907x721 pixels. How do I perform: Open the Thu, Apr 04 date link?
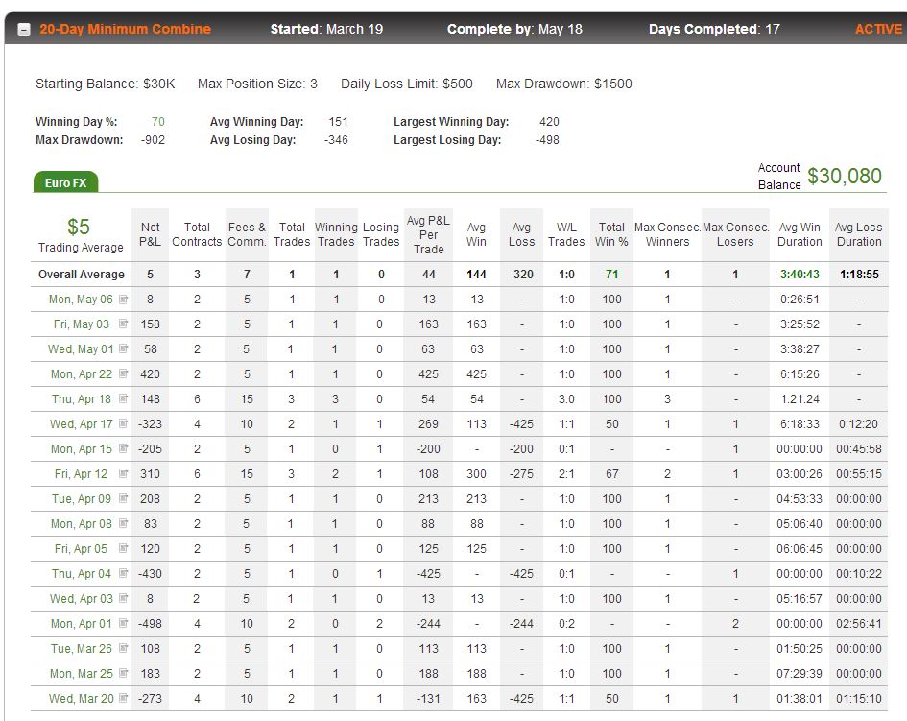point(82,574)
